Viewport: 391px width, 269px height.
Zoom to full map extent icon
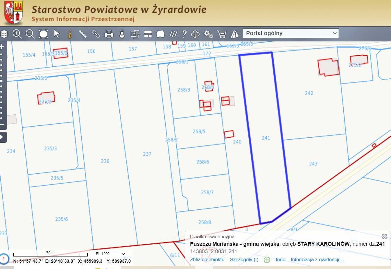(43, 34)
